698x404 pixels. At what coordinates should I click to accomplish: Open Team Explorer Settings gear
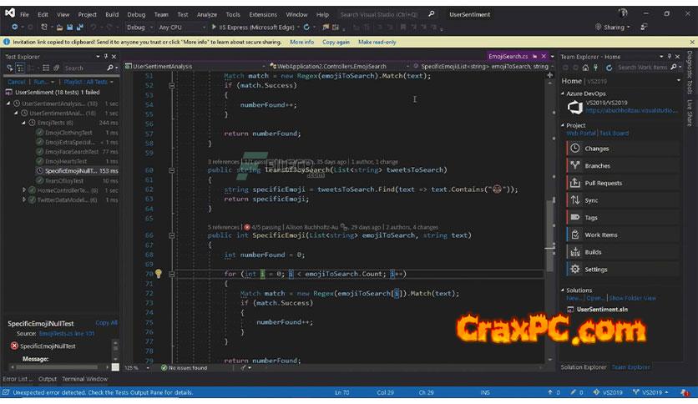point(574,269)
